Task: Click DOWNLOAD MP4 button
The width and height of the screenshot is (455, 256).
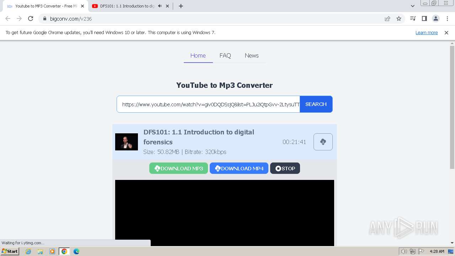Action: click(x=239, y=168)
